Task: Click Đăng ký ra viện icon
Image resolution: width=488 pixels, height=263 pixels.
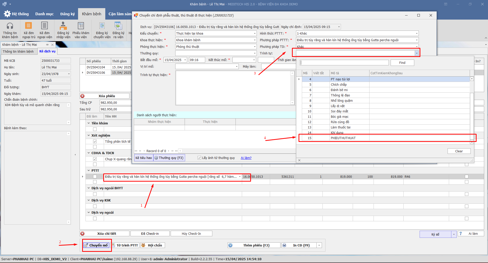Action: 118,26
